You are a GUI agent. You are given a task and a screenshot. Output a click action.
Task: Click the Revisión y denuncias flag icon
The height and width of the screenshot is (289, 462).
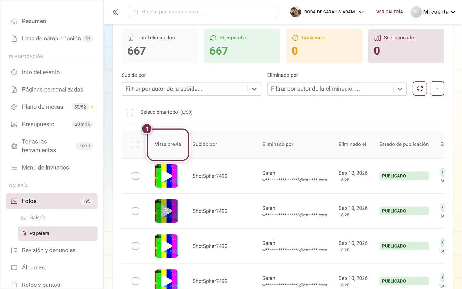click(14, 250)
